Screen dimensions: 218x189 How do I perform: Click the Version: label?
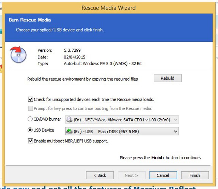pyautogui.click(x=45, y=50)
